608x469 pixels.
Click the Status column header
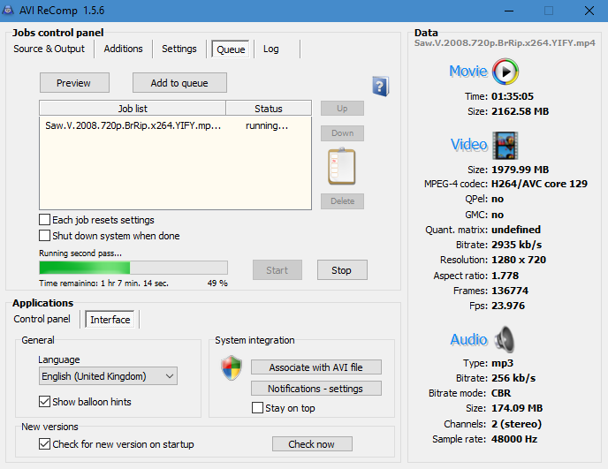269,108
